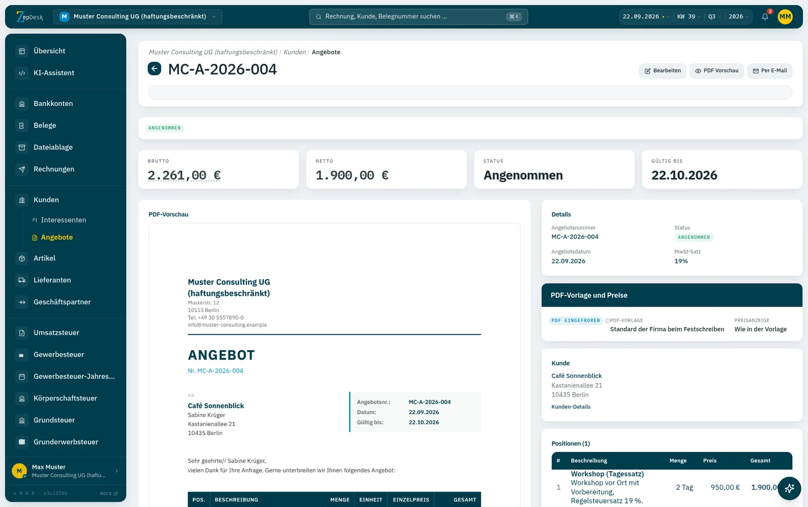Image resolution: width=808 pixels, height=507 pixels.
Task: Select the Gewerbesteuer factory icon
Action: pyautogui.click(x=22, y=355)
